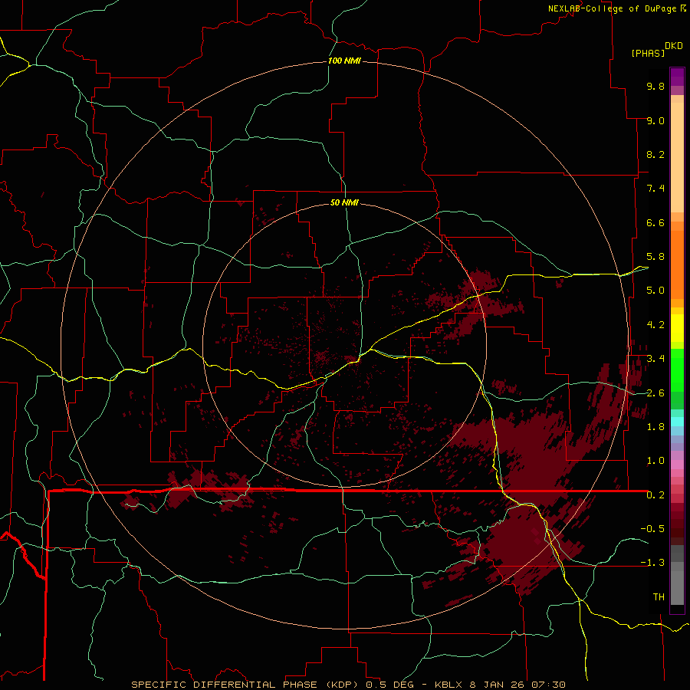Select the 1.0 scale value
Image resolution: width=690 pixels, height=690 pixels.
pos(655,461)
